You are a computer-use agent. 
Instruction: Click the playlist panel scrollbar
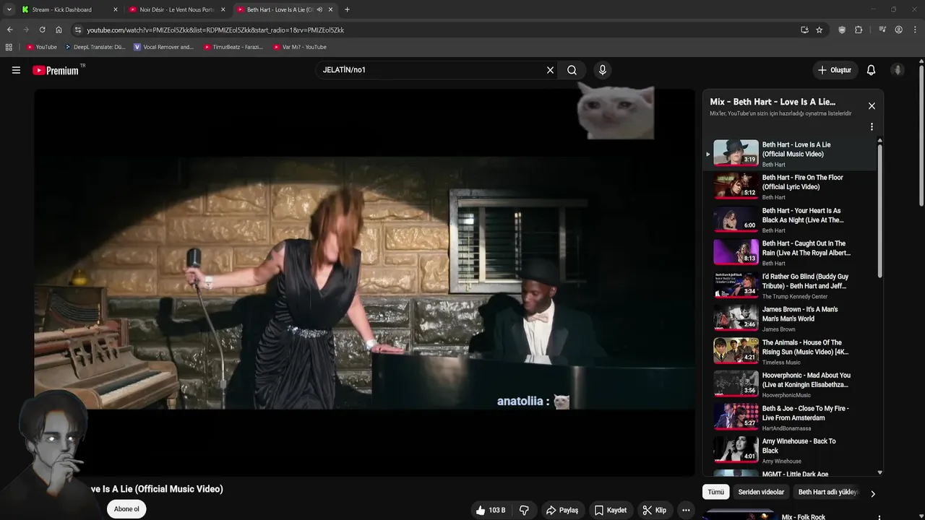coord(879,209)
